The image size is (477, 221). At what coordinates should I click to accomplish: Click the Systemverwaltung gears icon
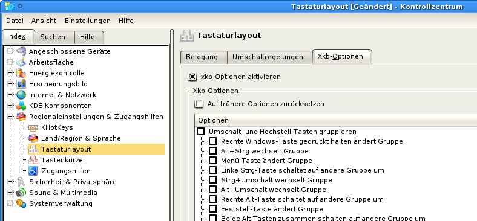pyautogui.click(x=21, y=203)
